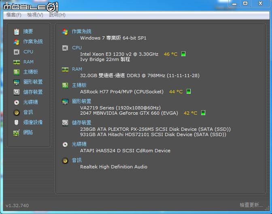Click the hard disk icon in main panel
272x214 pixels.
click(x=65, y=123)
